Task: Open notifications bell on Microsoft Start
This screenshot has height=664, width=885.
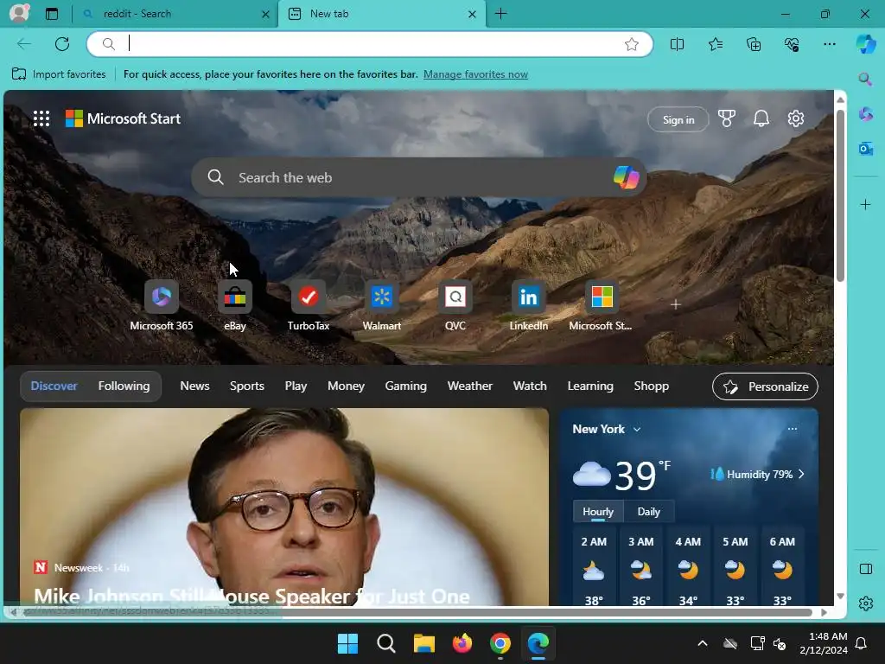Action: (761, 118)
